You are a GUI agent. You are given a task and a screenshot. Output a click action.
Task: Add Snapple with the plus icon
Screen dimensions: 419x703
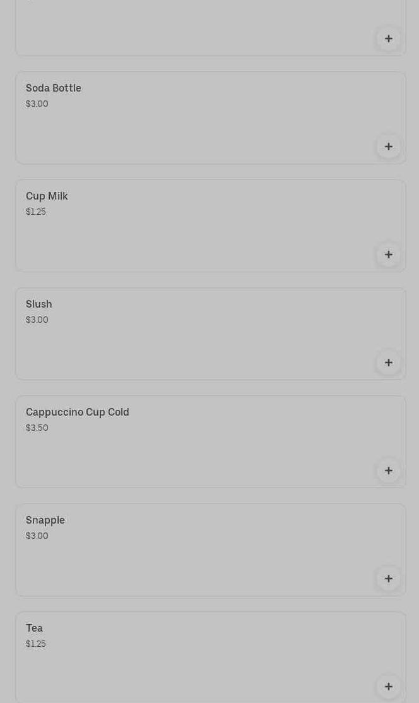(388, 579)
